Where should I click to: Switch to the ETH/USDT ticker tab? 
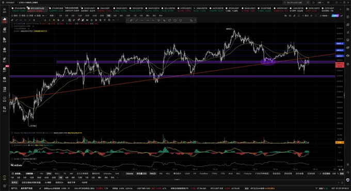[19, 9]
